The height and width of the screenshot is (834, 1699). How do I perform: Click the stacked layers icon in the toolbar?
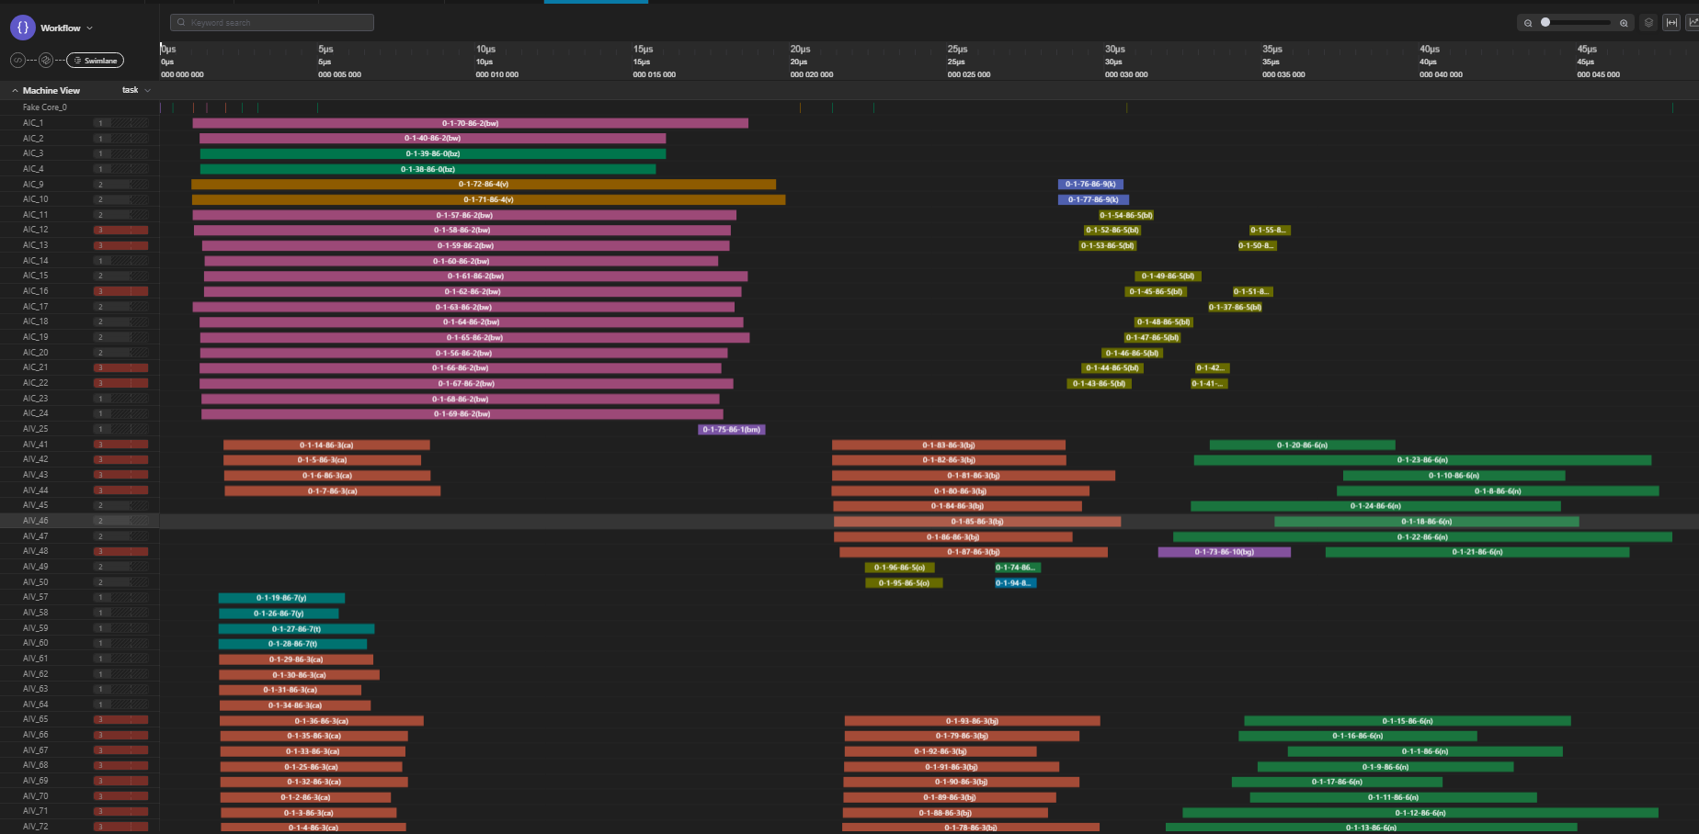(1648, 23)
